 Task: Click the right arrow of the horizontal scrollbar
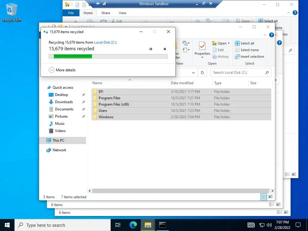[272, 191]
